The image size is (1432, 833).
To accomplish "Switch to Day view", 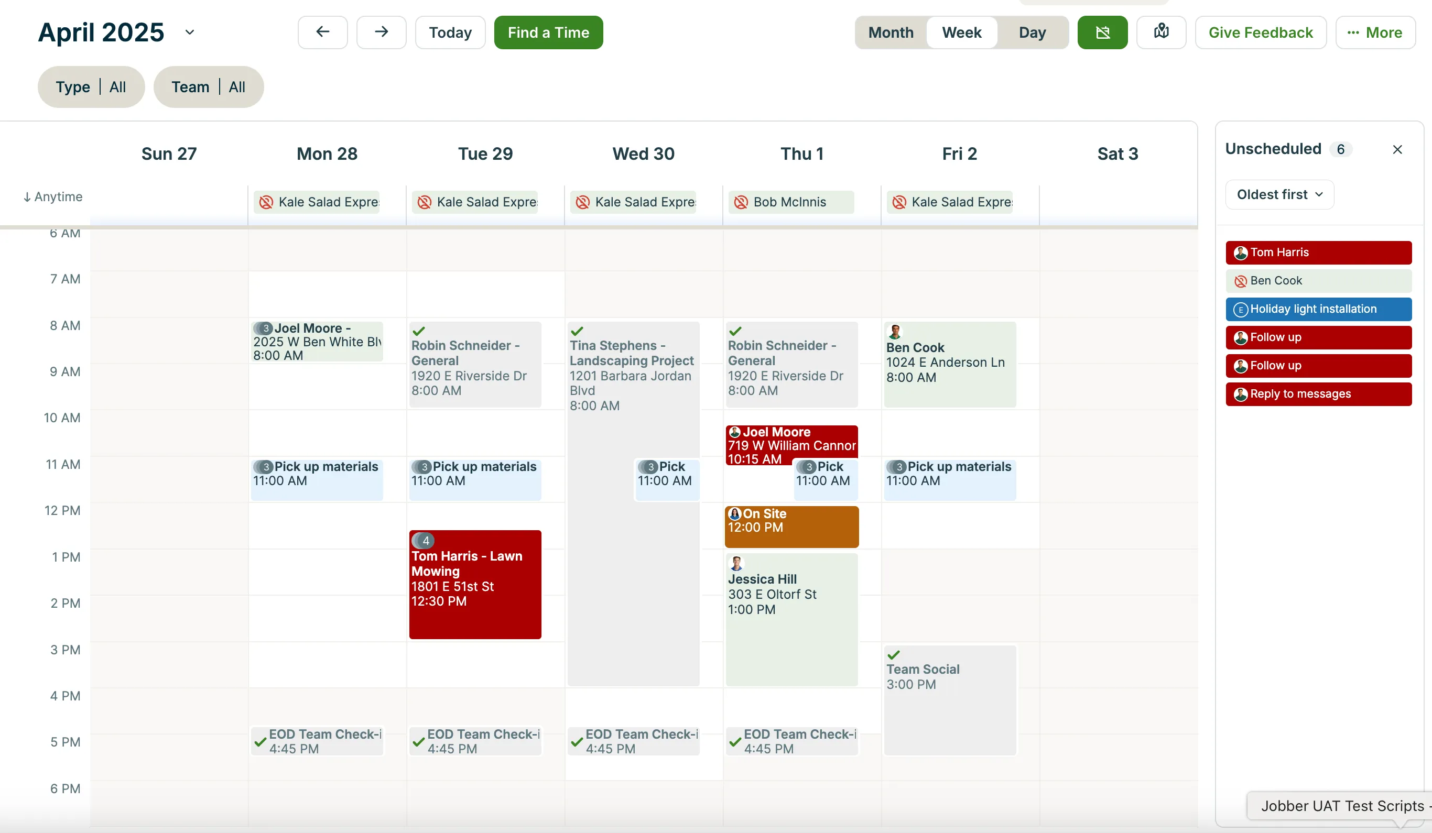I will click(x=1032, y=32).
